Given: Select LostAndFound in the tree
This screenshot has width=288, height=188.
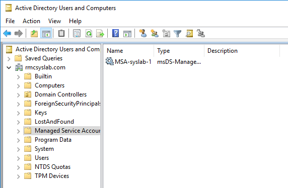Looking at the screenshot, I should [54, 122].
